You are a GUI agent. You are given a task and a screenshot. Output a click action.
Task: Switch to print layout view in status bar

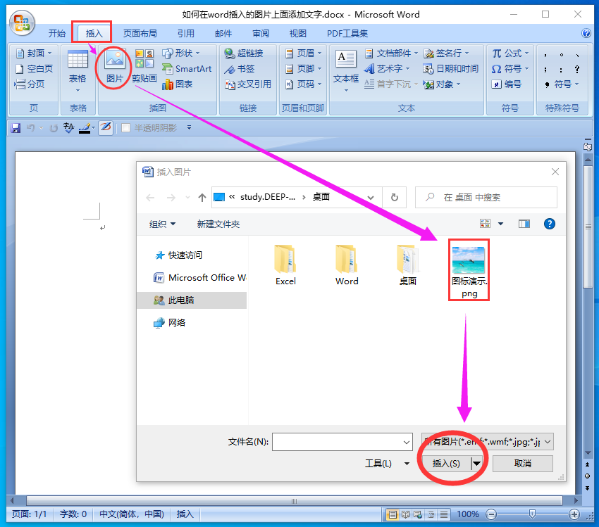click(x=393, y=514)
